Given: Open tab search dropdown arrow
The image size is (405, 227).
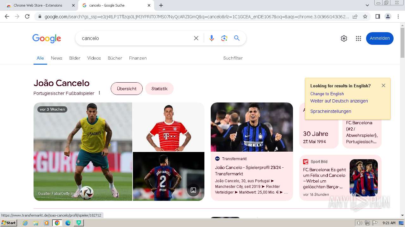Looking at the screenshot, I should tap(367, 5).
